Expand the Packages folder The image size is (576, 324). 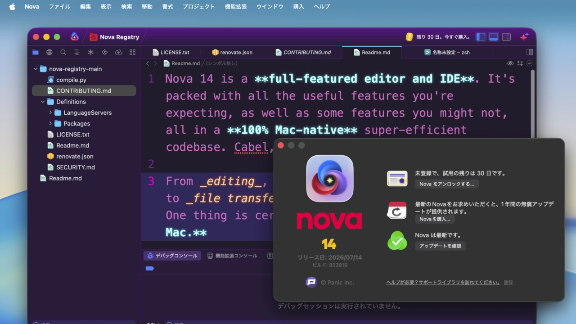(50, 123)
